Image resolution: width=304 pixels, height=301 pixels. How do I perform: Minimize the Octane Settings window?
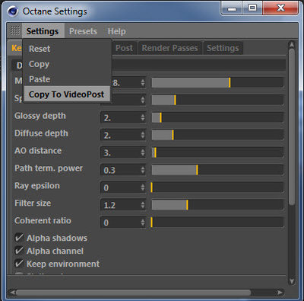[232, 8]
